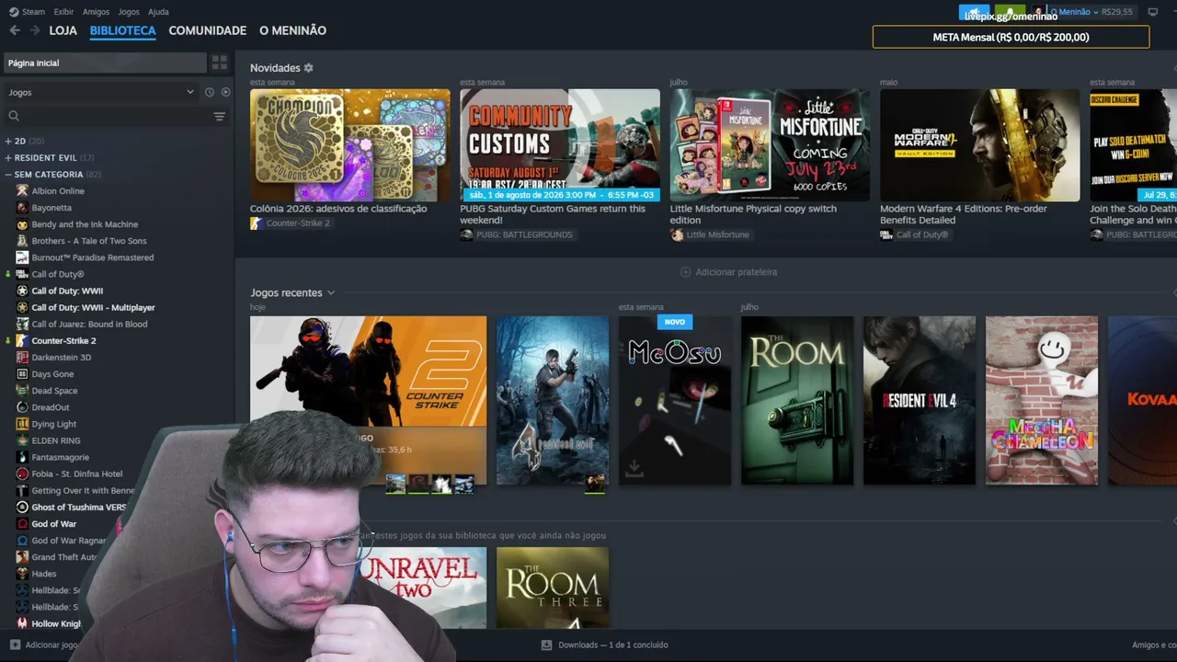Open the Community Customs news thumbnail
Viewport: 1177px width, 662px height.
[560, 145]
